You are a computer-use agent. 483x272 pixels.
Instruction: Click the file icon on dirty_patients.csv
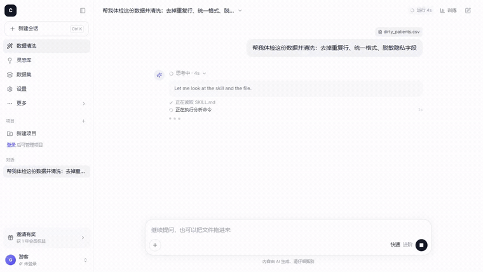click(x=380, y=32)
